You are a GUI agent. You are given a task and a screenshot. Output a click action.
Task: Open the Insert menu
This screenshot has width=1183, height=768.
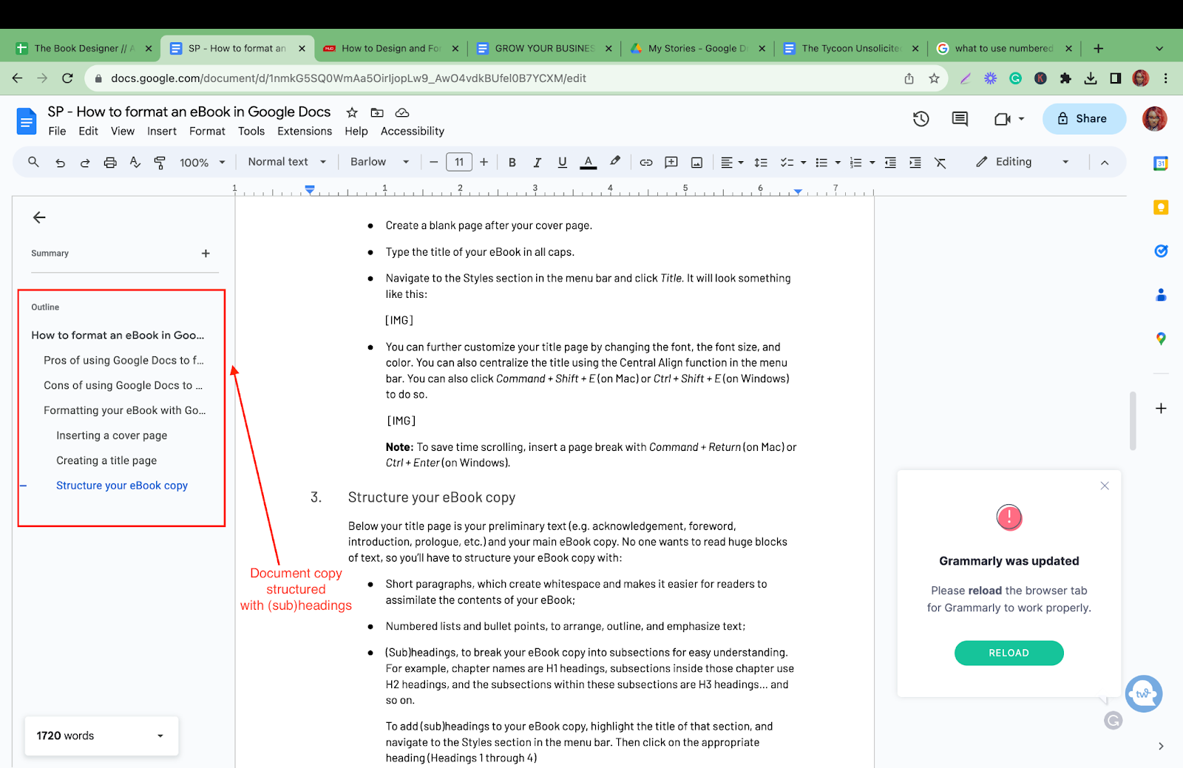click(161, 131)
